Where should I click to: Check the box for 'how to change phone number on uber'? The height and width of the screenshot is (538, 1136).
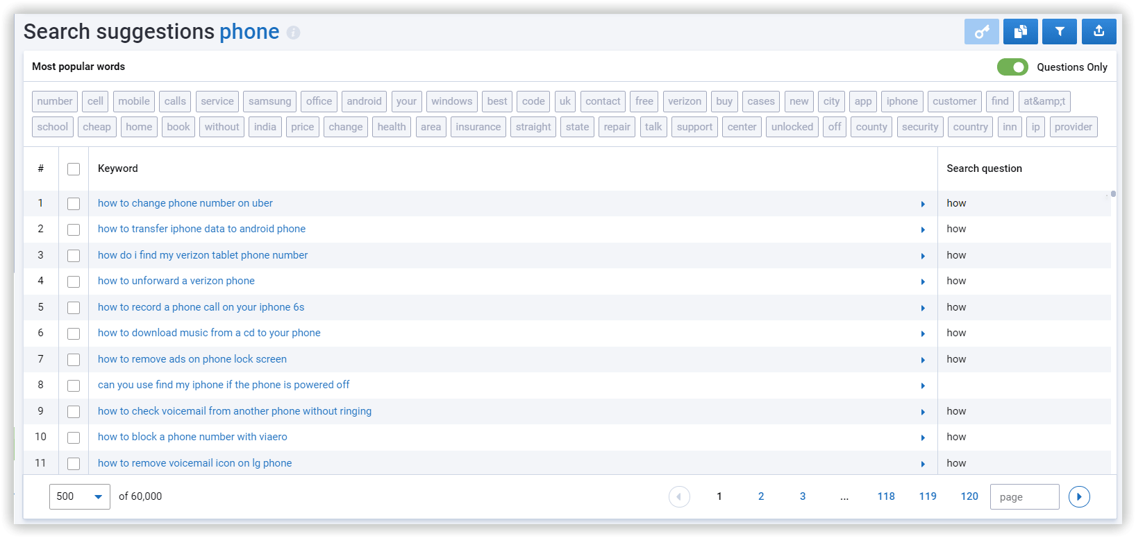pos(74,204)
